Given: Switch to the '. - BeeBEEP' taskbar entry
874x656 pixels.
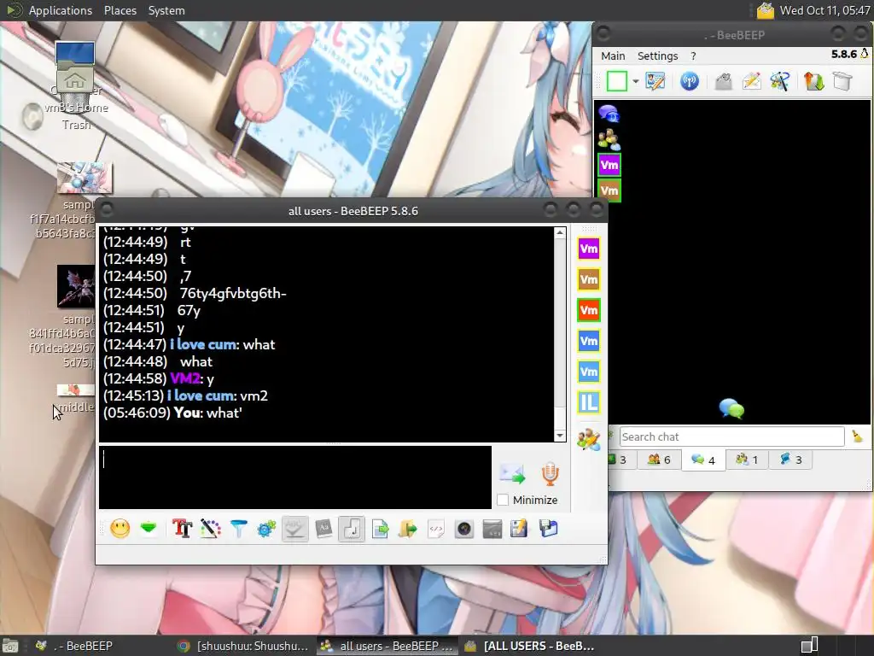Looking at the screenshot, I should (74, 646).
